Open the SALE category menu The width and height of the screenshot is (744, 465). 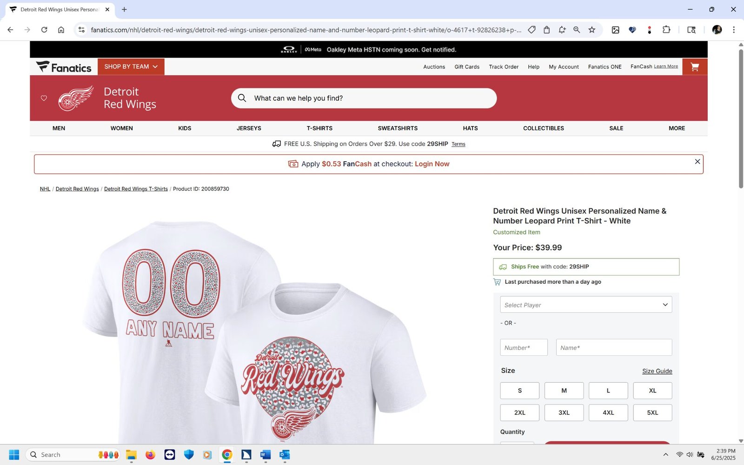[616, 128]
